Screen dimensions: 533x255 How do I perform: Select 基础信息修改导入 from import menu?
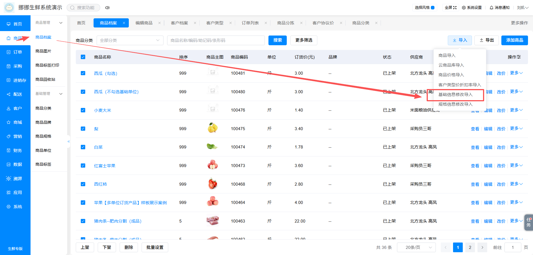(x=455, y=95)
